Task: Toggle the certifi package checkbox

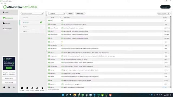Action: tap(49, 31)
